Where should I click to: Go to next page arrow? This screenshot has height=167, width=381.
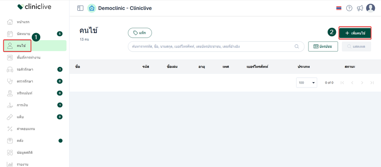click(x=362, y=83)
